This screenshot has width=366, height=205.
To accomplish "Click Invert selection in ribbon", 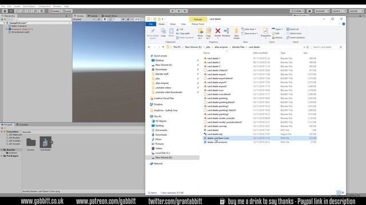I will coord(296,38).
